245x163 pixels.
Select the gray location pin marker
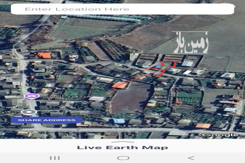point(29,112)
